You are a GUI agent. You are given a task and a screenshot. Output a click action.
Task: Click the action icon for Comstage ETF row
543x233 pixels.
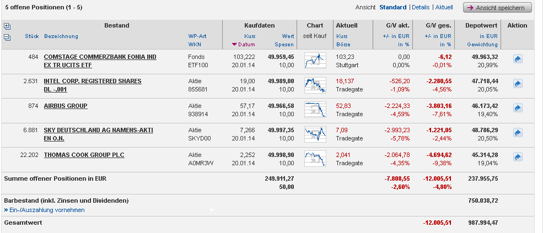coord(518,59)
